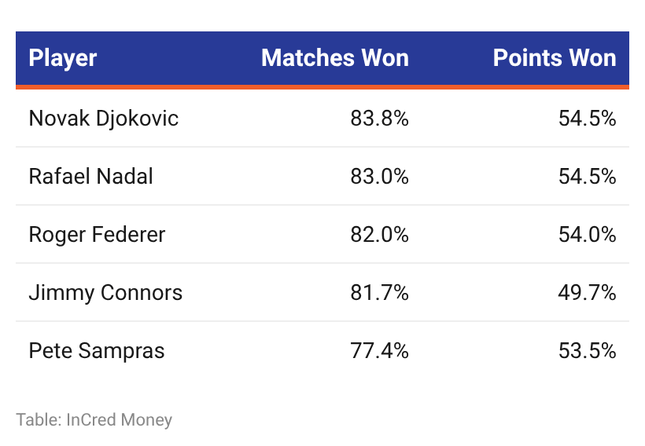Image resolution: width=645 pixels, height=446 pixels.
Task: Click Federer's 54.0% points won value
Action: [x=587, y=235]
